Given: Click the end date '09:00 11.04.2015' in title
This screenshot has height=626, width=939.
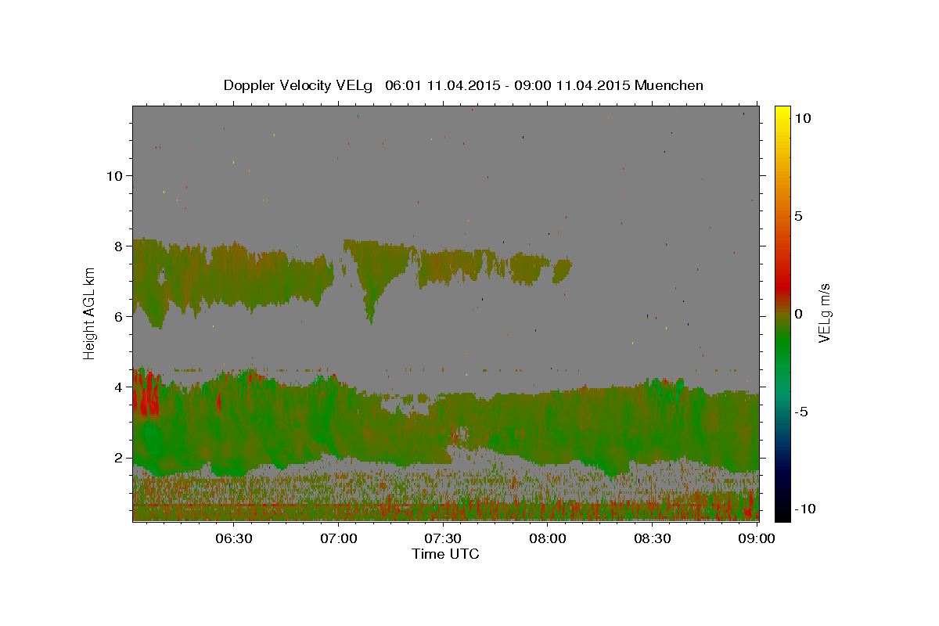Looking at the screenshot, I should pos(573,85).
